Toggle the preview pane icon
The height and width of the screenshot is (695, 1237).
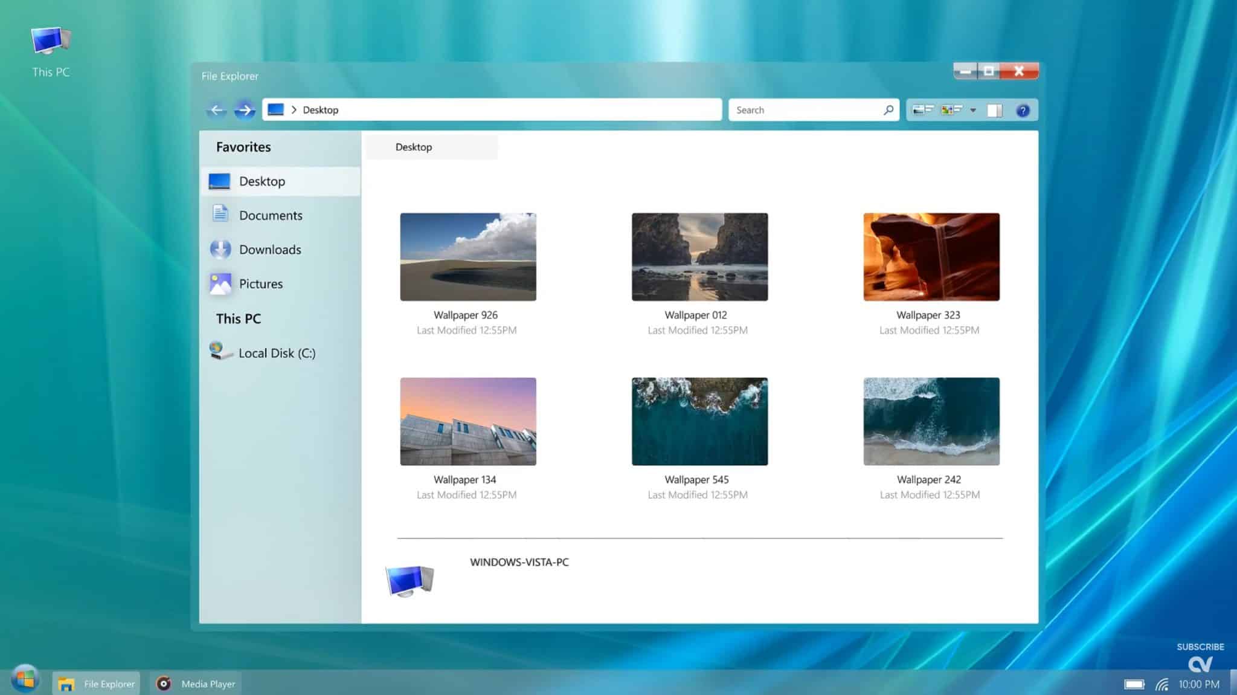click(994, 109)
